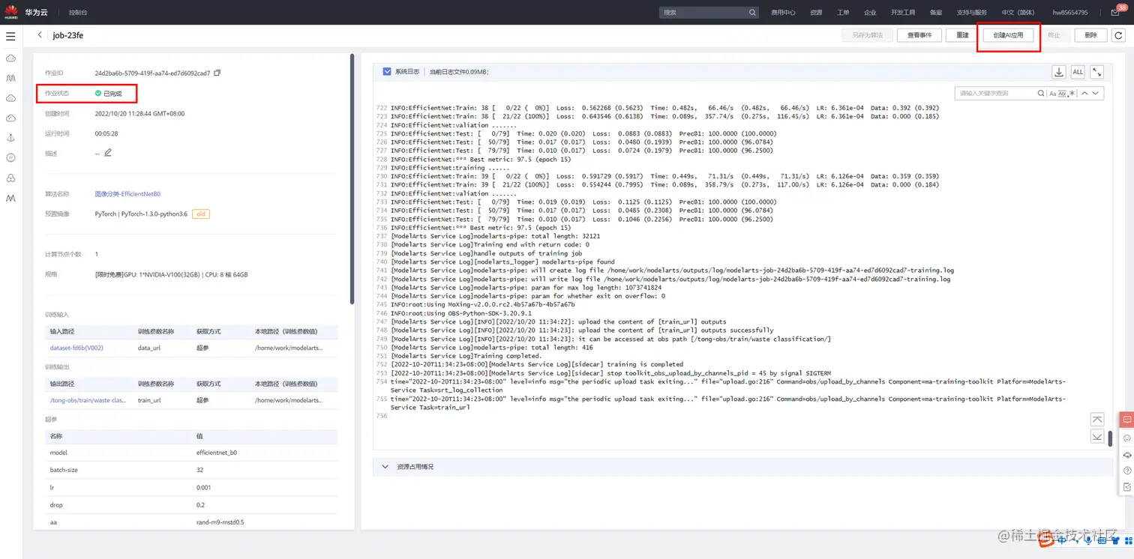The image size is (1134, 559).
Task: Click the headset support icon at right edge
Action: [1126, 454]
